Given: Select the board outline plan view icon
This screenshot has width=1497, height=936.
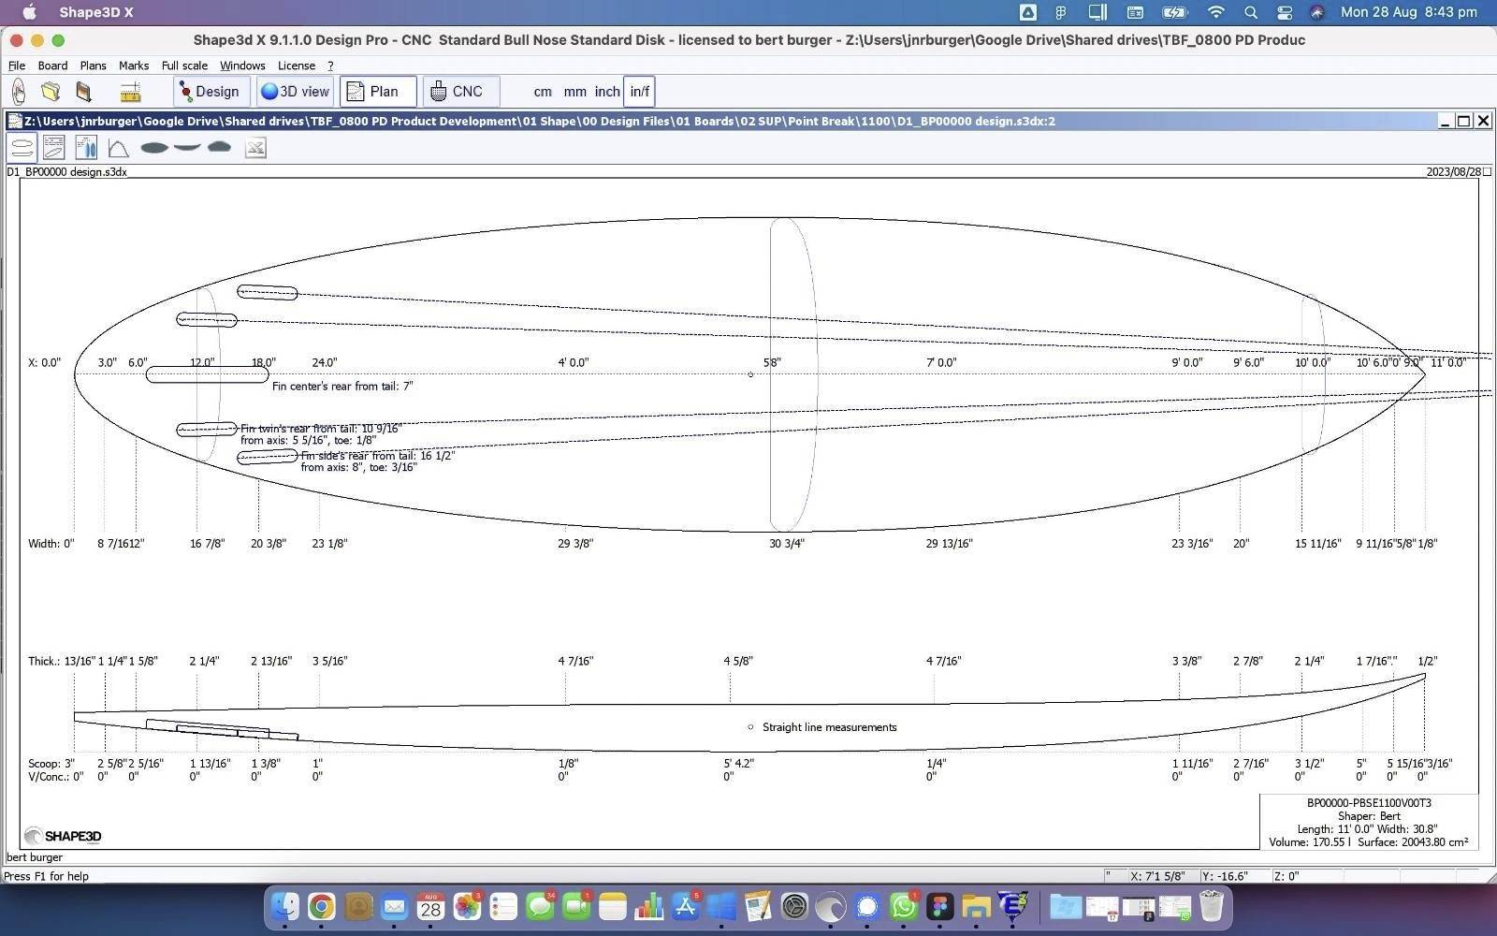Looking at the screenshot, I should 22,148.
